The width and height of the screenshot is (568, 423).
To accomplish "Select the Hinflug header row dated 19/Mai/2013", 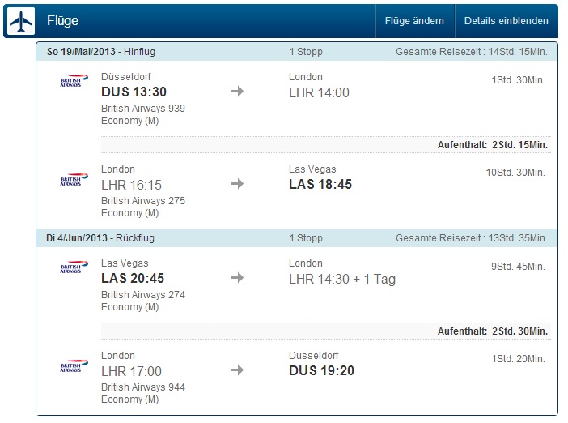I will click(297, 52).
